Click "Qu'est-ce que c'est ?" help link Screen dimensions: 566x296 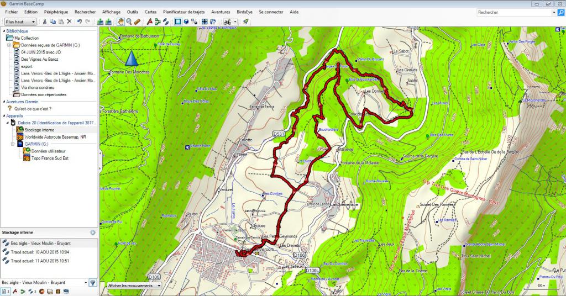33,109
